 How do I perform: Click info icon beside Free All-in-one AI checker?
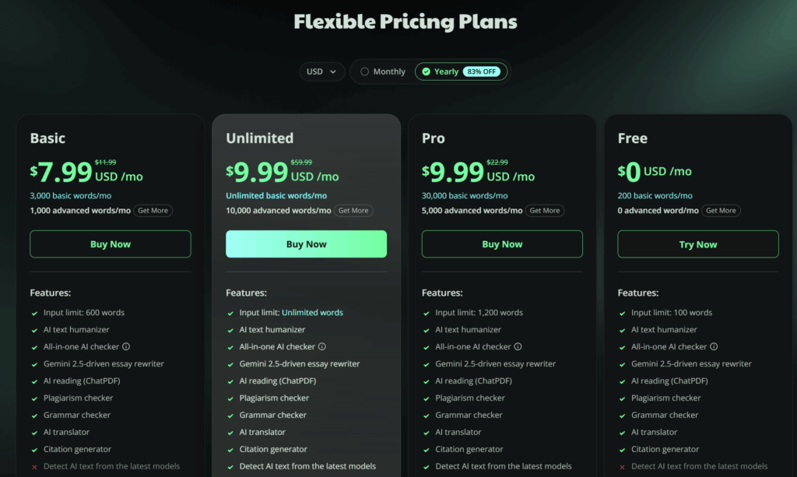tap(714, 347)
